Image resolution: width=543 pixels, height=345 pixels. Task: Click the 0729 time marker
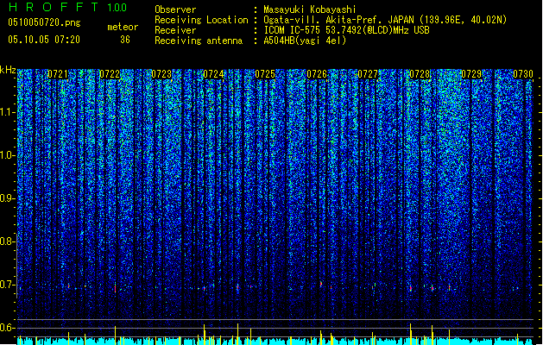[x=471, y=74]
